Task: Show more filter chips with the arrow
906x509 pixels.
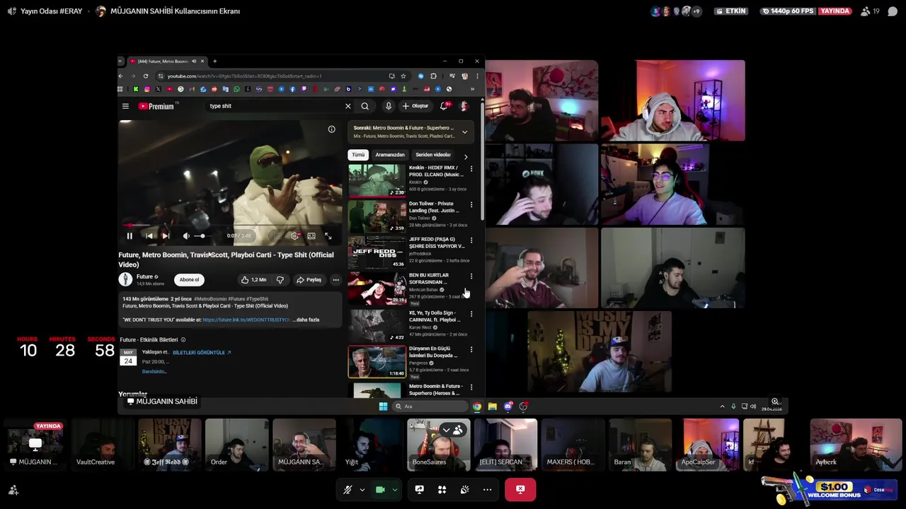Action: tap(466, 156)
